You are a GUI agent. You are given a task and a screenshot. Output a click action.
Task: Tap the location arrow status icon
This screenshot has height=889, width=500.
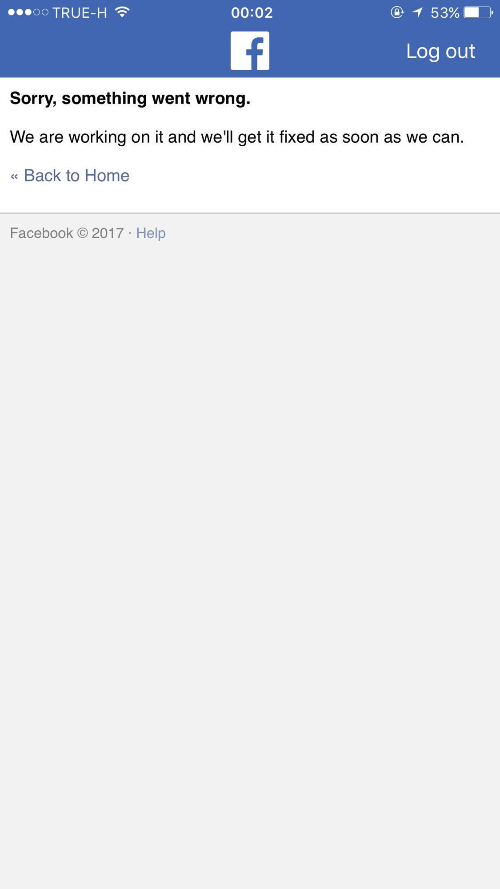pos(417,12)
